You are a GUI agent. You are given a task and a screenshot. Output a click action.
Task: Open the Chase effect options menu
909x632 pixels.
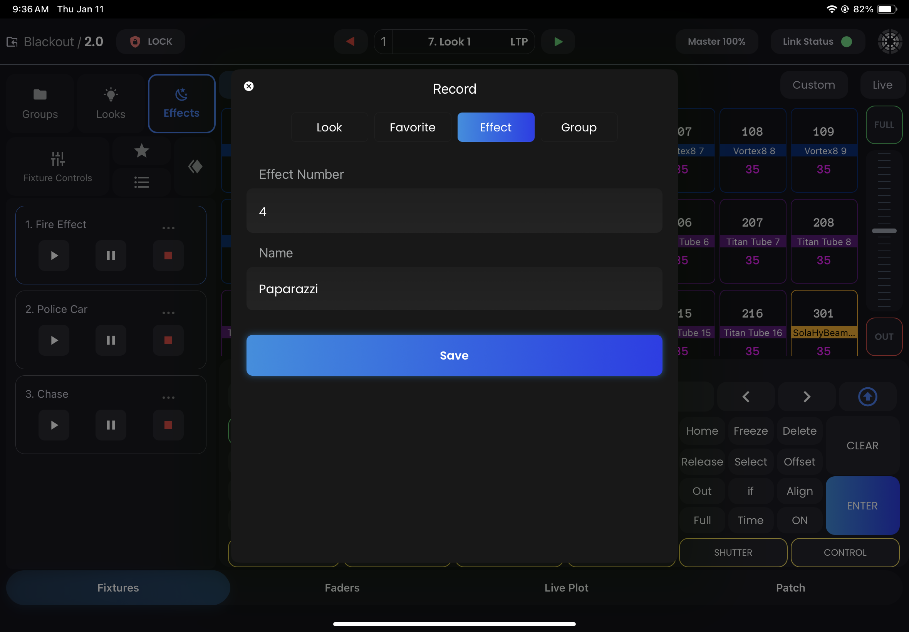click(169, 397)
